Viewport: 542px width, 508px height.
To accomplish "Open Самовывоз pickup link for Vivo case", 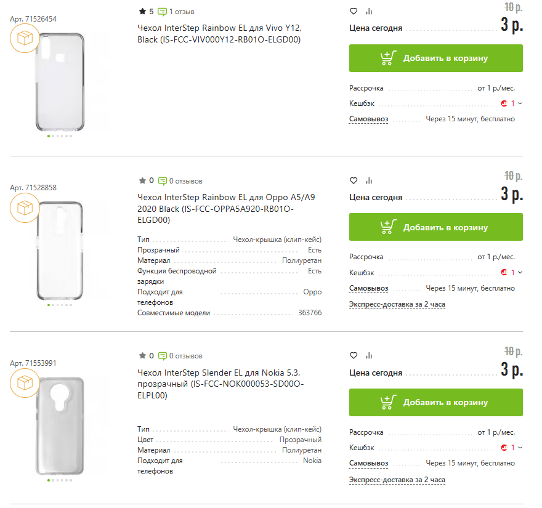I will point(368,119).
